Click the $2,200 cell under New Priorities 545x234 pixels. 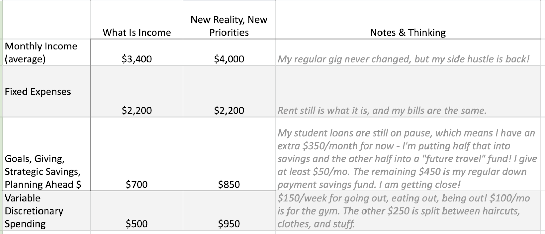point(229,91)
